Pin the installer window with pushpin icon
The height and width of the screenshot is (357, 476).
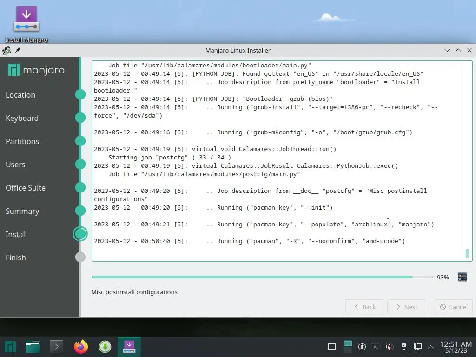[18, 50]
